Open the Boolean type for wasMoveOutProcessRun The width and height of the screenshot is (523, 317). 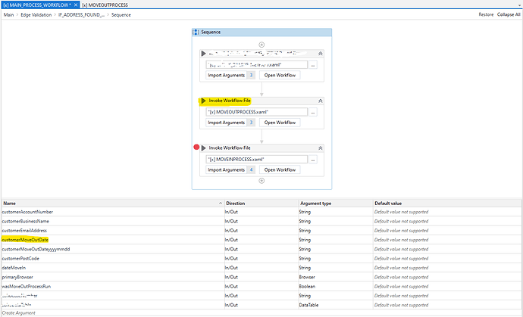point(336,287)
